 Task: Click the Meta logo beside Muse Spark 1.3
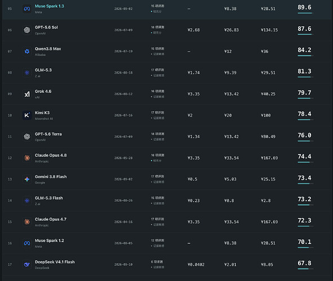27,9
